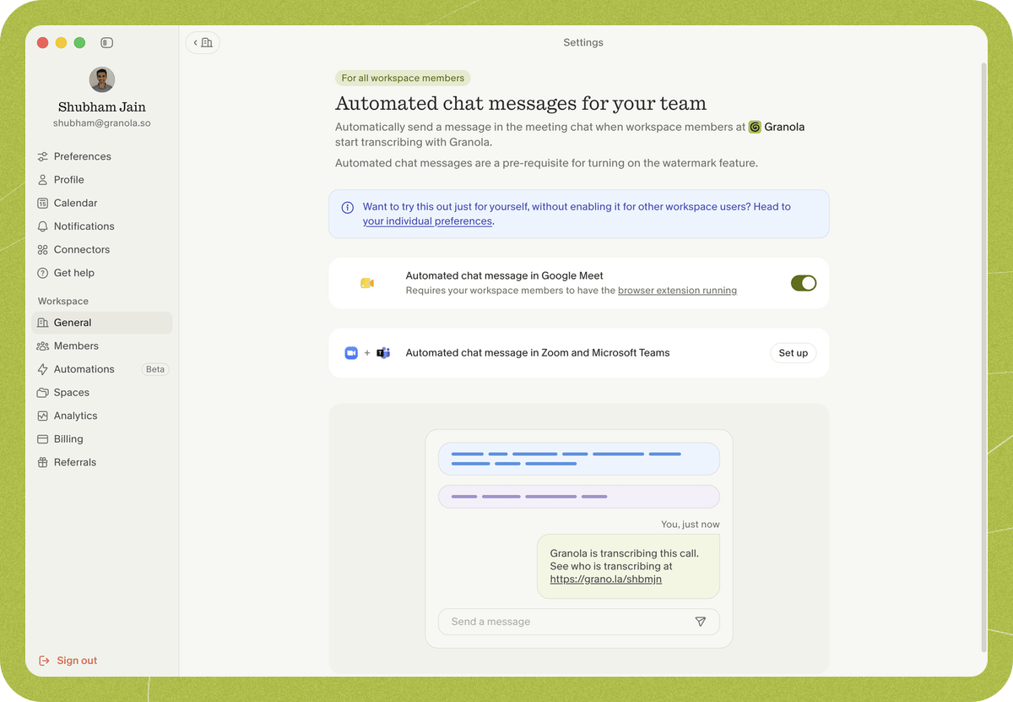Click the Granola logo icon

pos(755,127)
